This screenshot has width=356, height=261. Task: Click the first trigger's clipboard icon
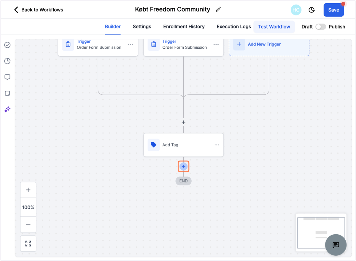68,44
